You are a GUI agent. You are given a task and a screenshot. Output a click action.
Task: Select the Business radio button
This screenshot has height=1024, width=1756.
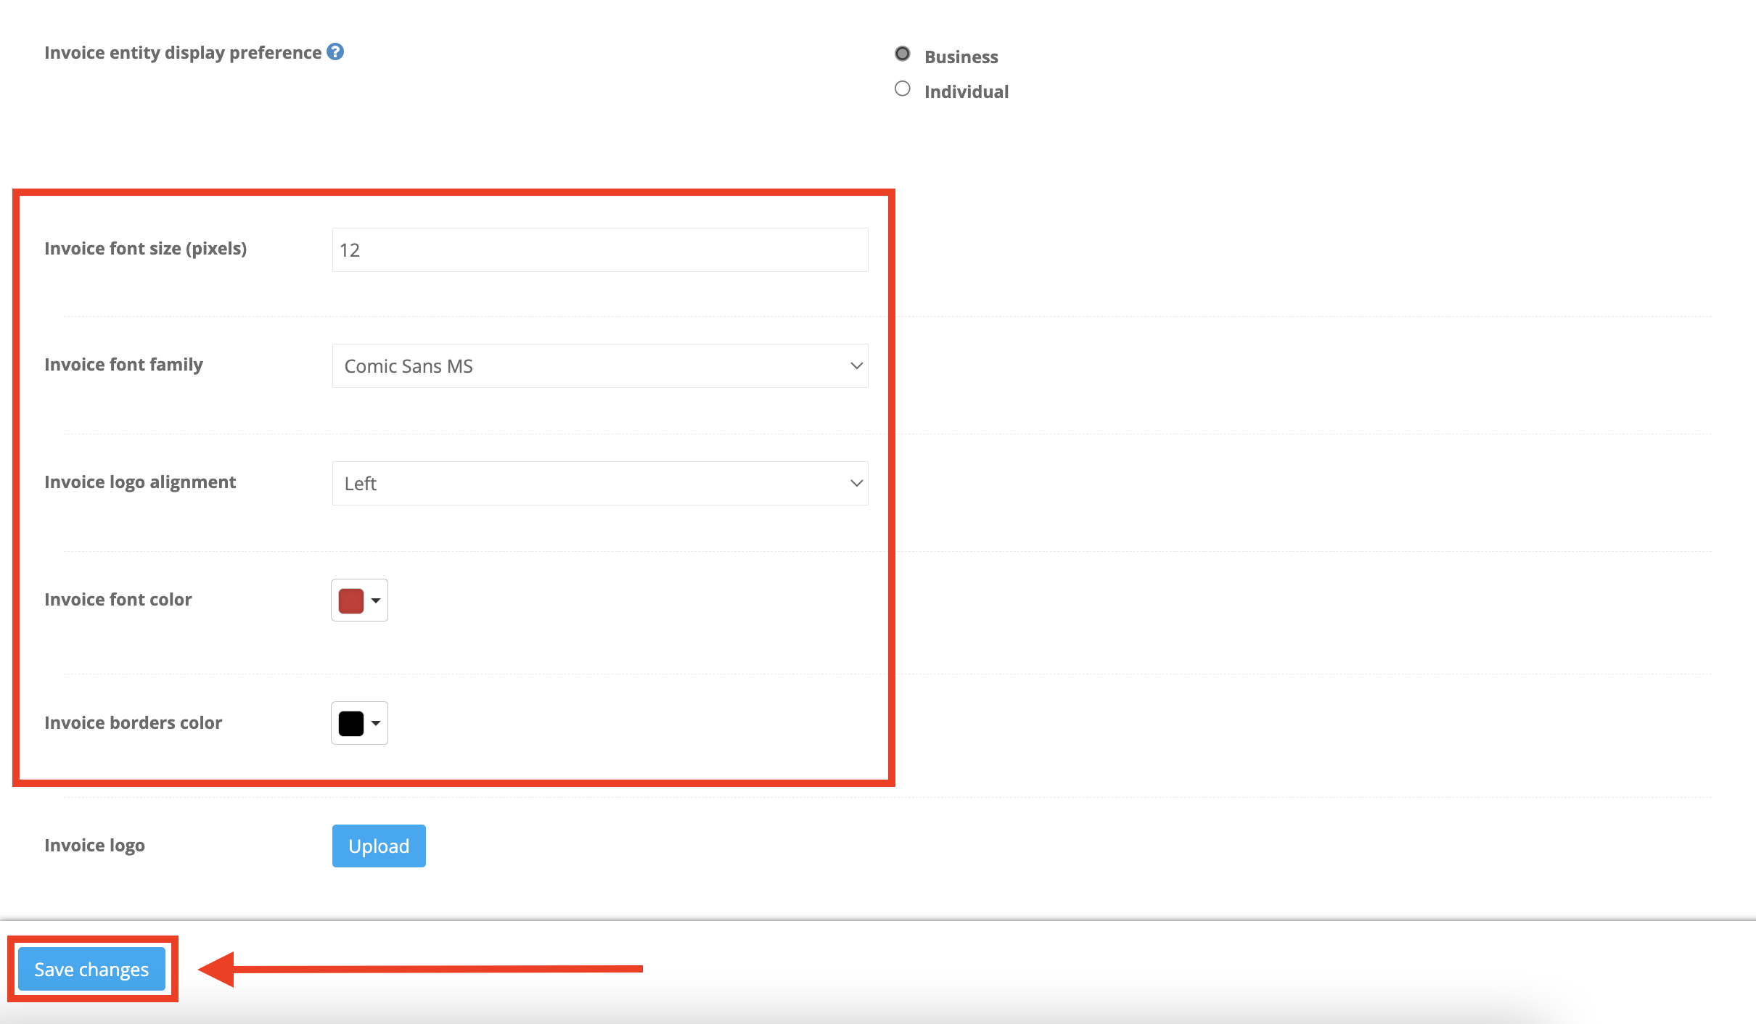(902, 54)
